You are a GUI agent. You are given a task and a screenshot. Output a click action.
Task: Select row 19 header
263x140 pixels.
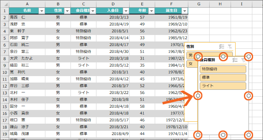[5, 134]
